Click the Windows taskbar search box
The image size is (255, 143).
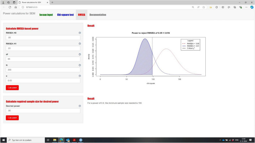pyautogui.click(x=26, y=140)
